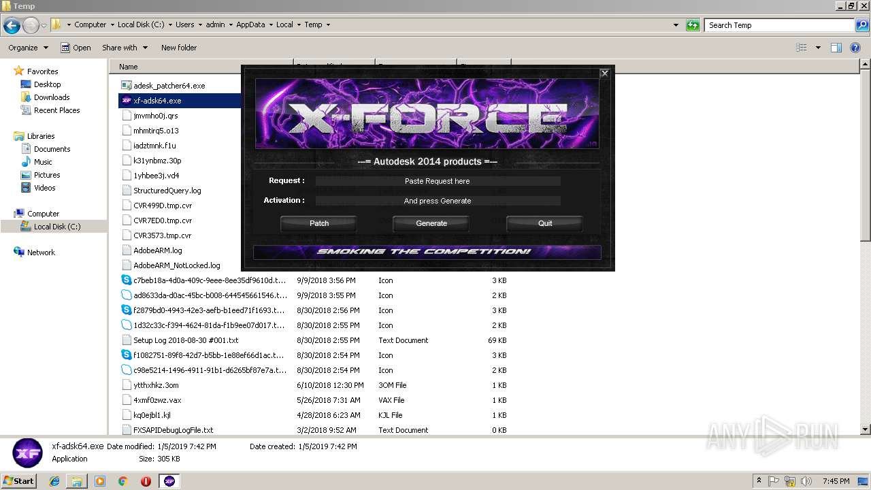
Task: Click the Explorer Forward arrow
Action: tap(31, 26)
